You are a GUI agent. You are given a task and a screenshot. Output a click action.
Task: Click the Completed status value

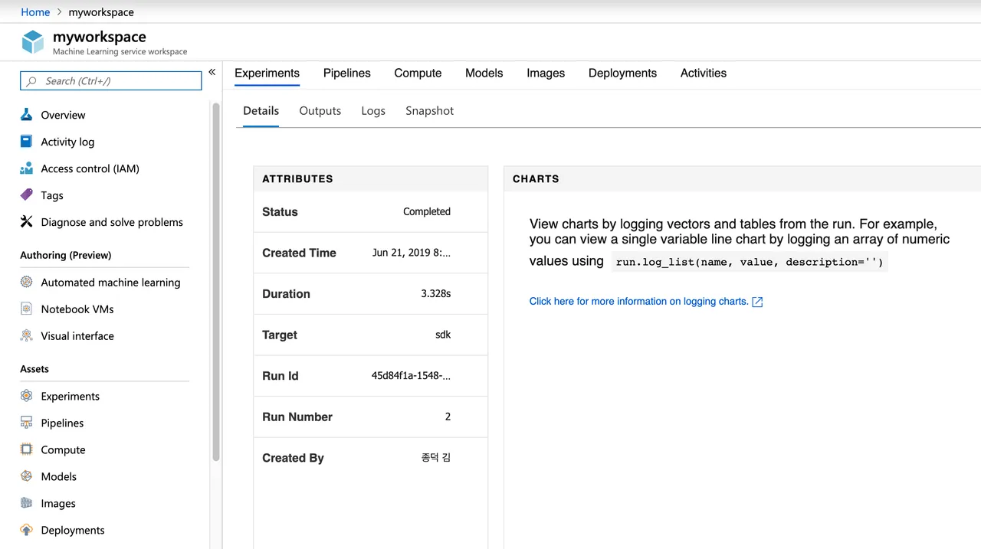427,211
